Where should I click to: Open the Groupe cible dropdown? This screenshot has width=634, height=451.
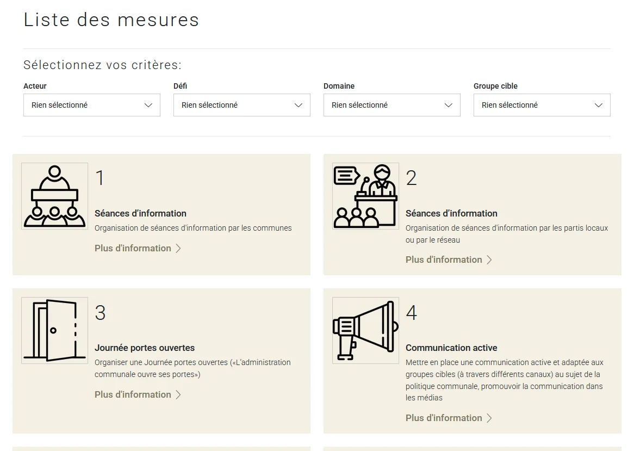click(542, 105)
